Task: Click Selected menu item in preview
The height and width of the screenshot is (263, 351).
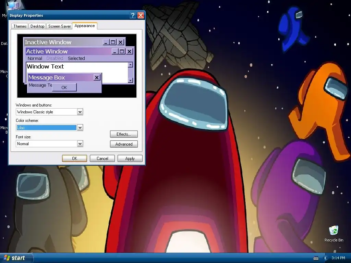Action: click(76, 58)
